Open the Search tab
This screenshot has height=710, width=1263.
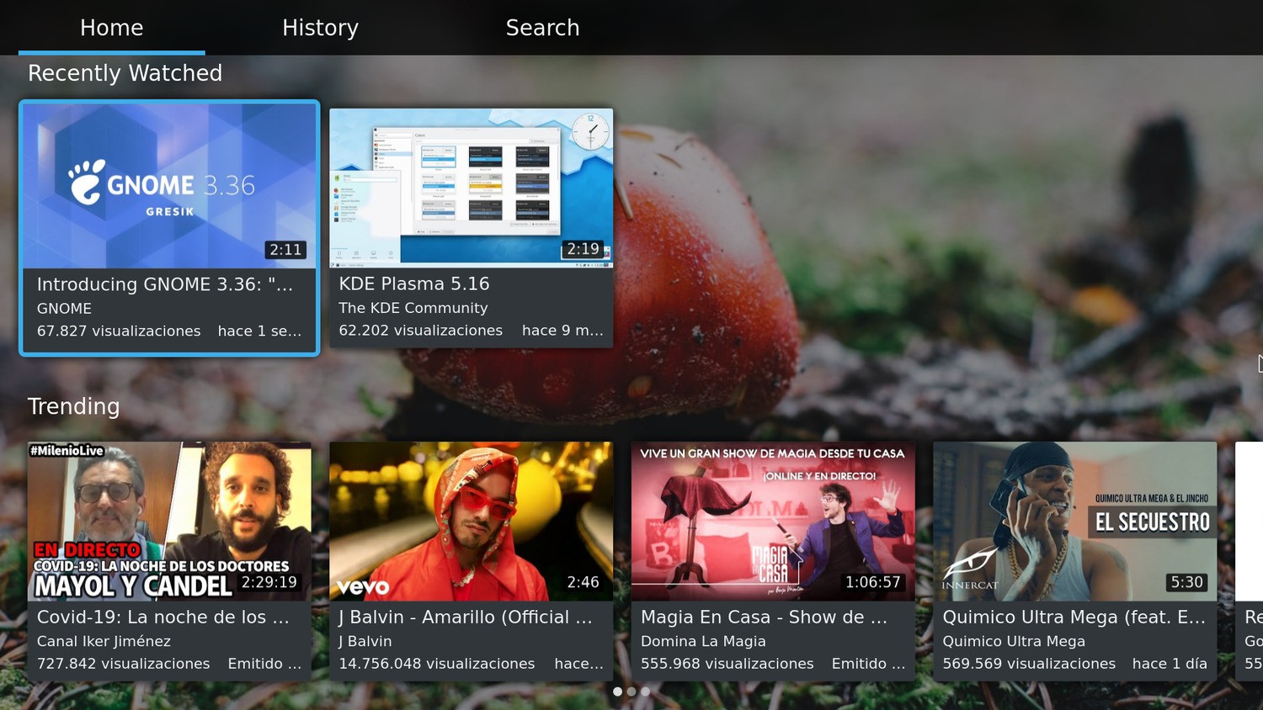542,27
